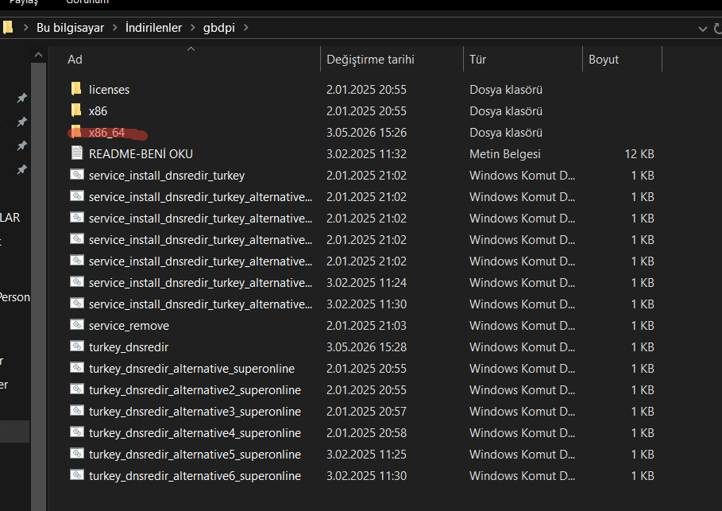The image size is (722, 511).
Task: Select turkey_dnsredir_alternative2_superonline file icon
Action: tap(77, 389)
